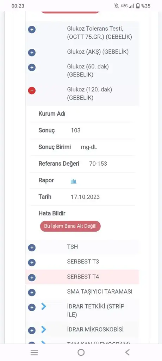Open Android recent apps menu icon

pos(34,353)
